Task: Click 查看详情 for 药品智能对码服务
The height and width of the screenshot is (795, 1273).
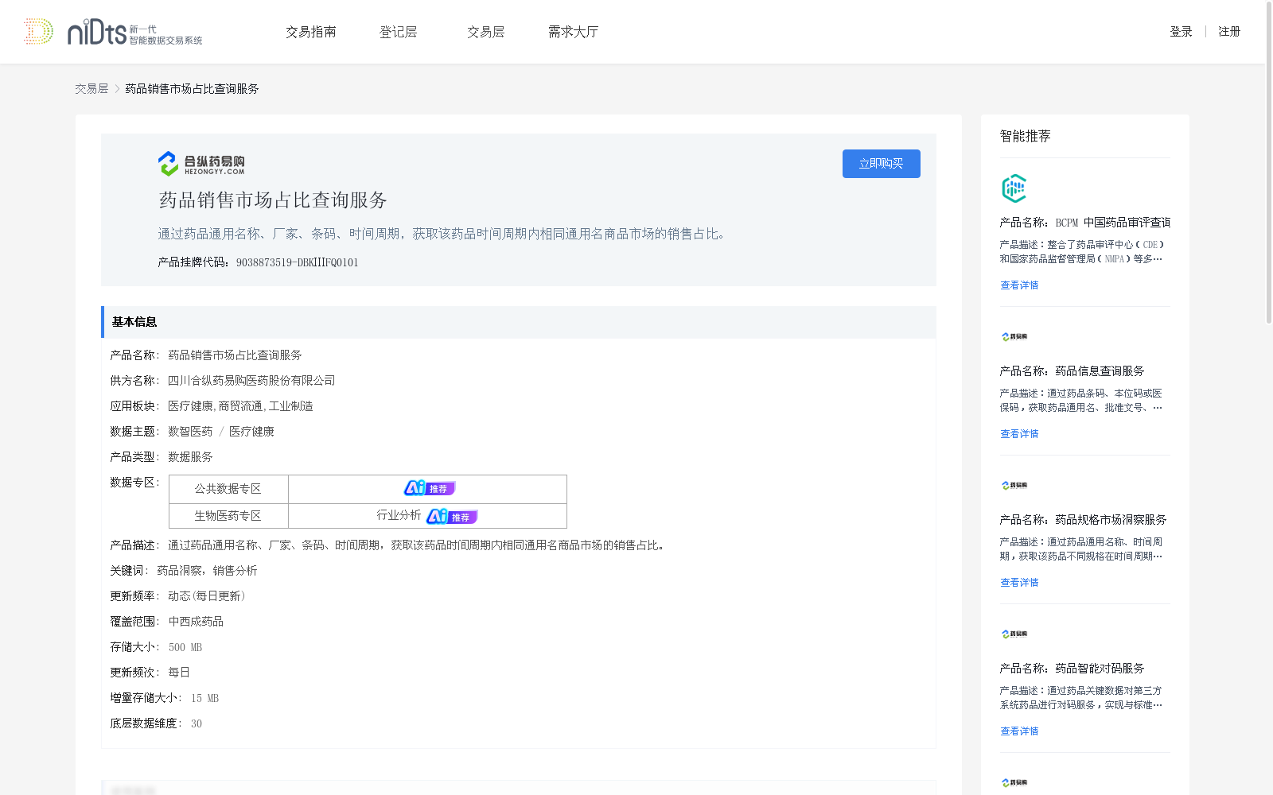Action: point(1019,731)
